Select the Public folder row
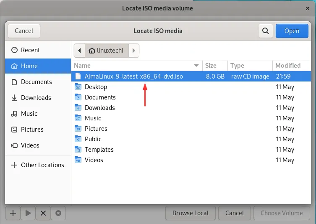Image resolution: width=316 pixels, height=224 pixels. [191, 139]
